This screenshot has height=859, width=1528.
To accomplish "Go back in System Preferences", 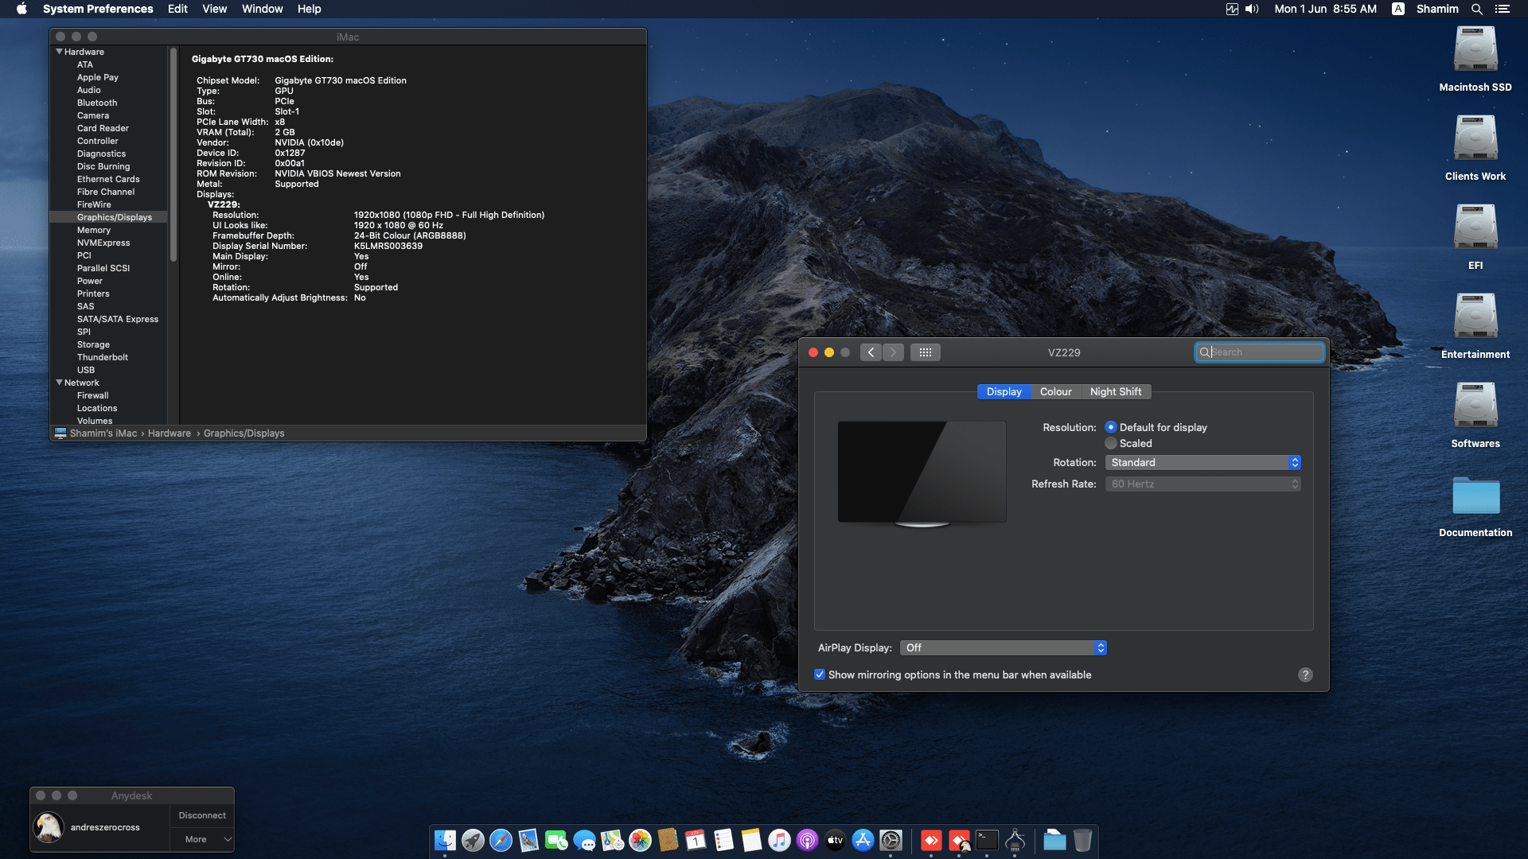I will click(871, 352).
